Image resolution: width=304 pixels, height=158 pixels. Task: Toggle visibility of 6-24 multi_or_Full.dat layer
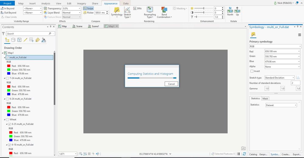click(7, 99)
